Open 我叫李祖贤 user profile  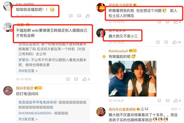(x=25, y=88)
